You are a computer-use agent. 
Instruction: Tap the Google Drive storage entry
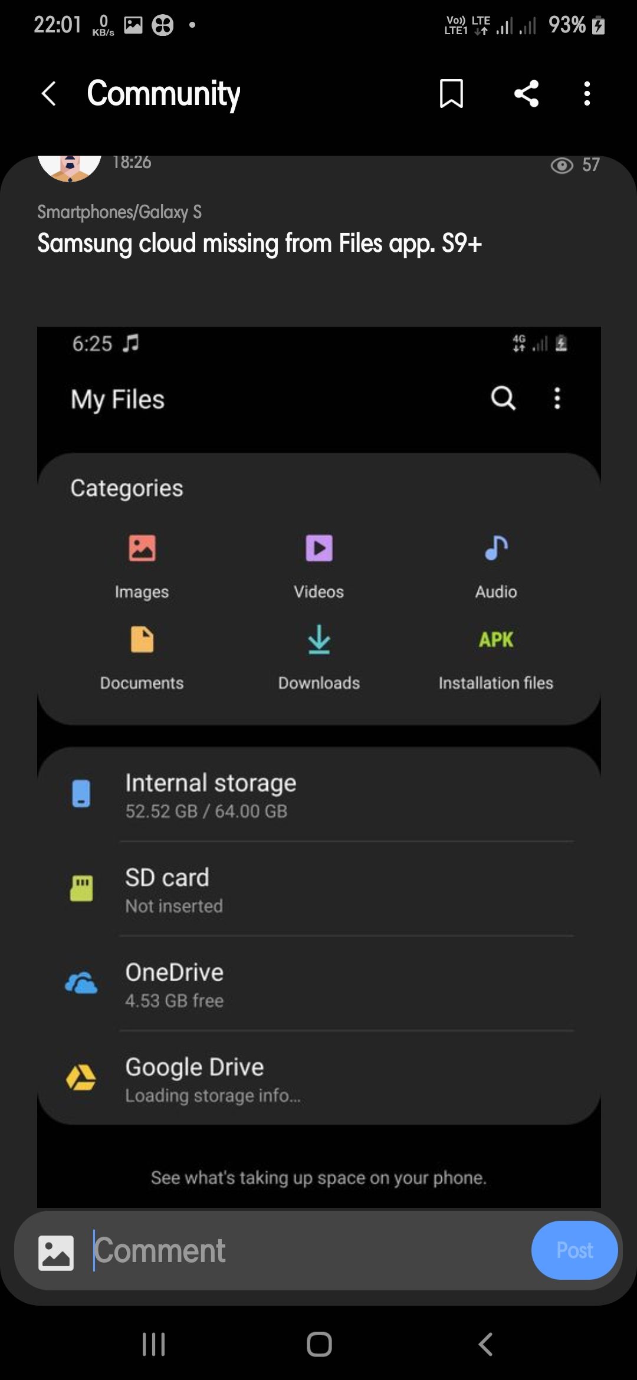click(x=318, y=1079)
